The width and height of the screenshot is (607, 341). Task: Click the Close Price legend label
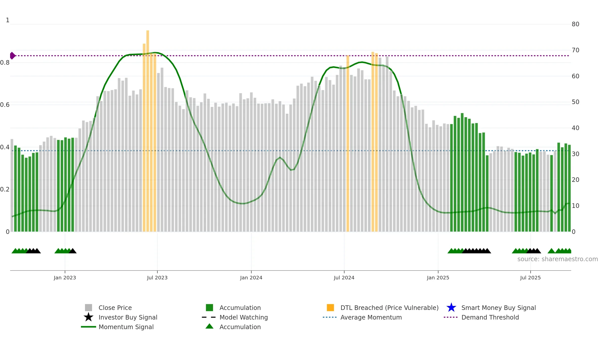click(x=115, y=308)
